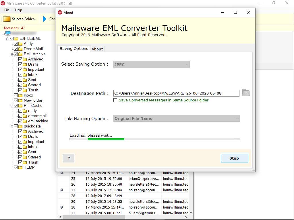Enable Save Converted Messages in Same Source Folder
294x220 pixels.
[x=115, y=100]
